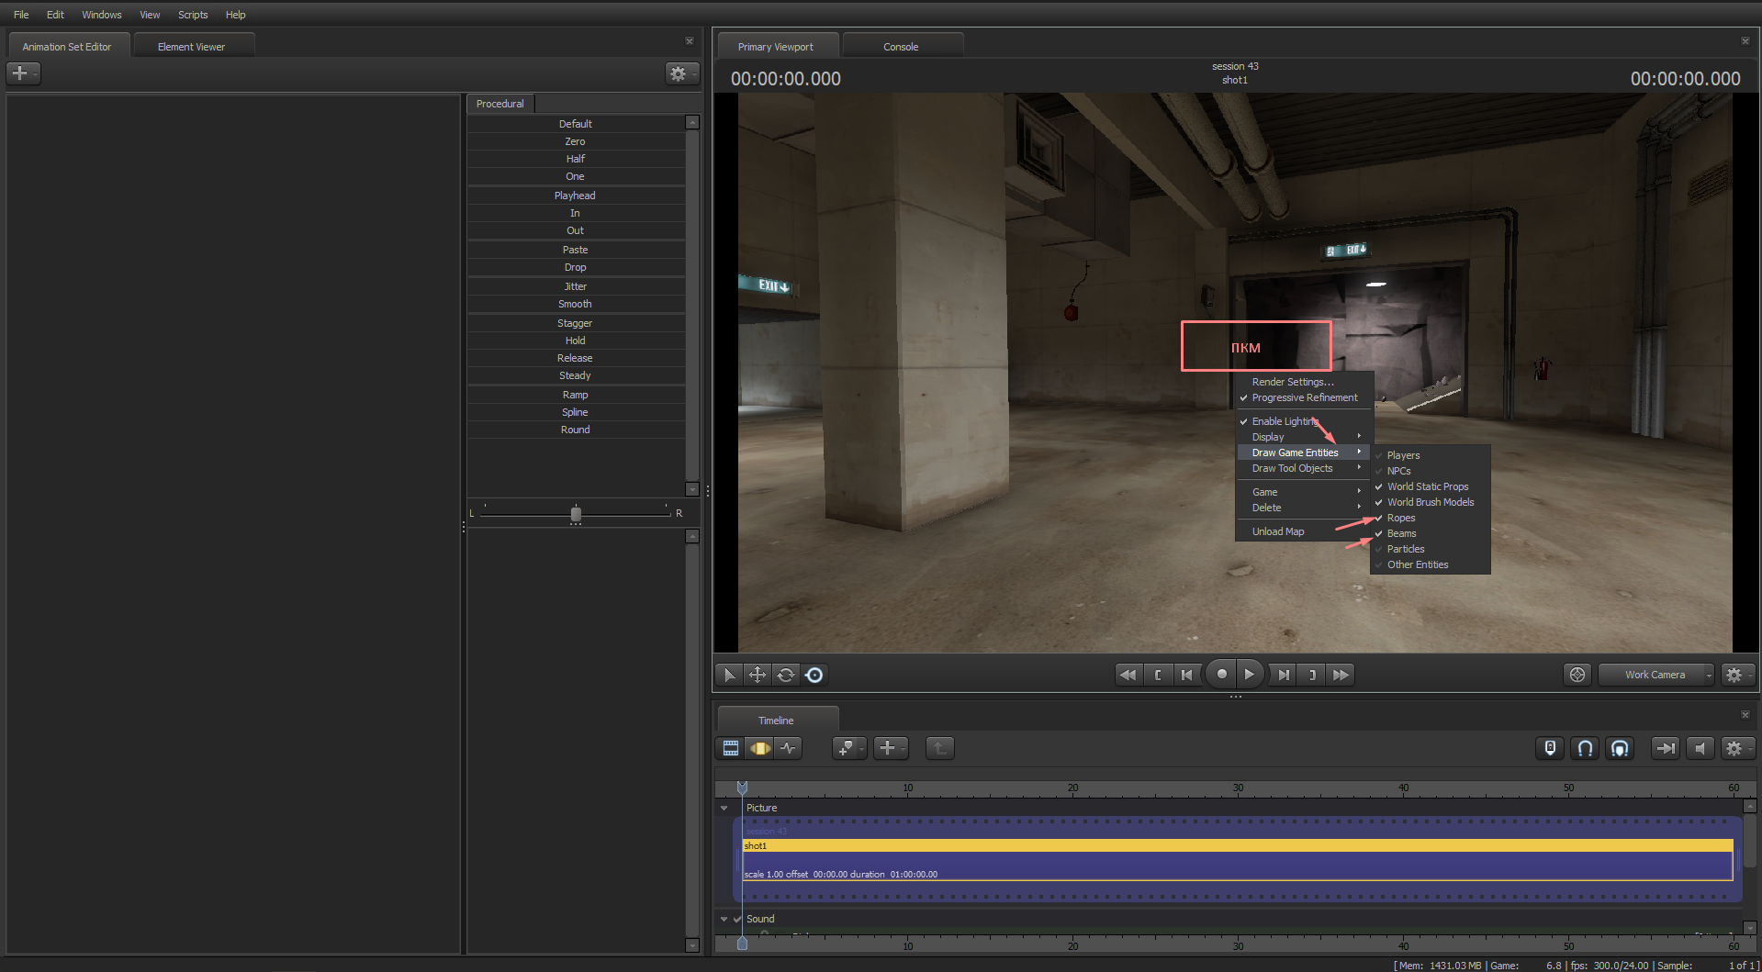This screenshot has width=1762, height=972.
Task: Open the Scripts menu
Action: pos(193,15)
